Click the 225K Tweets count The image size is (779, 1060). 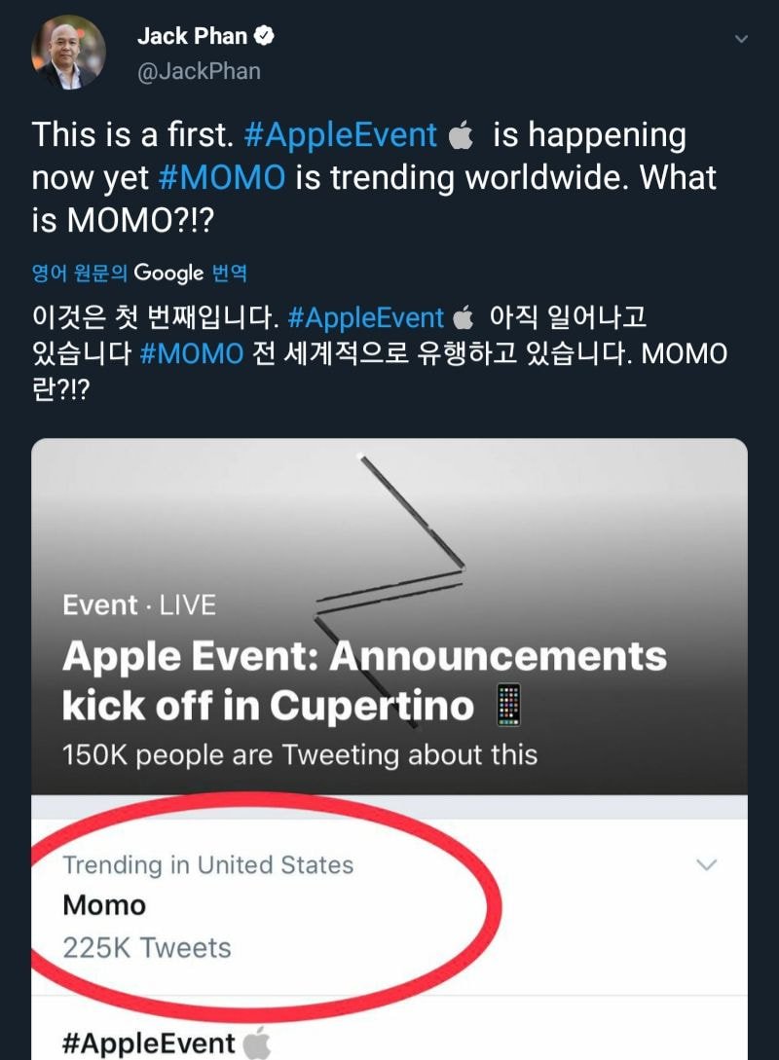147,948
